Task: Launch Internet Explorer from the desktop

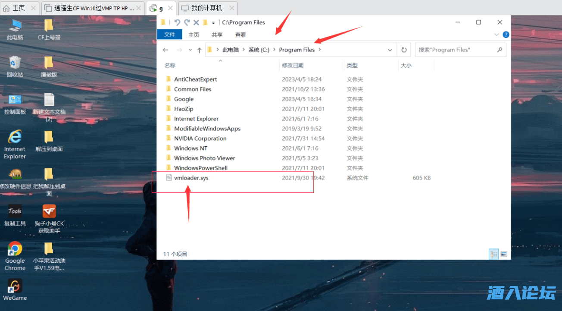Action: (15, 145)
